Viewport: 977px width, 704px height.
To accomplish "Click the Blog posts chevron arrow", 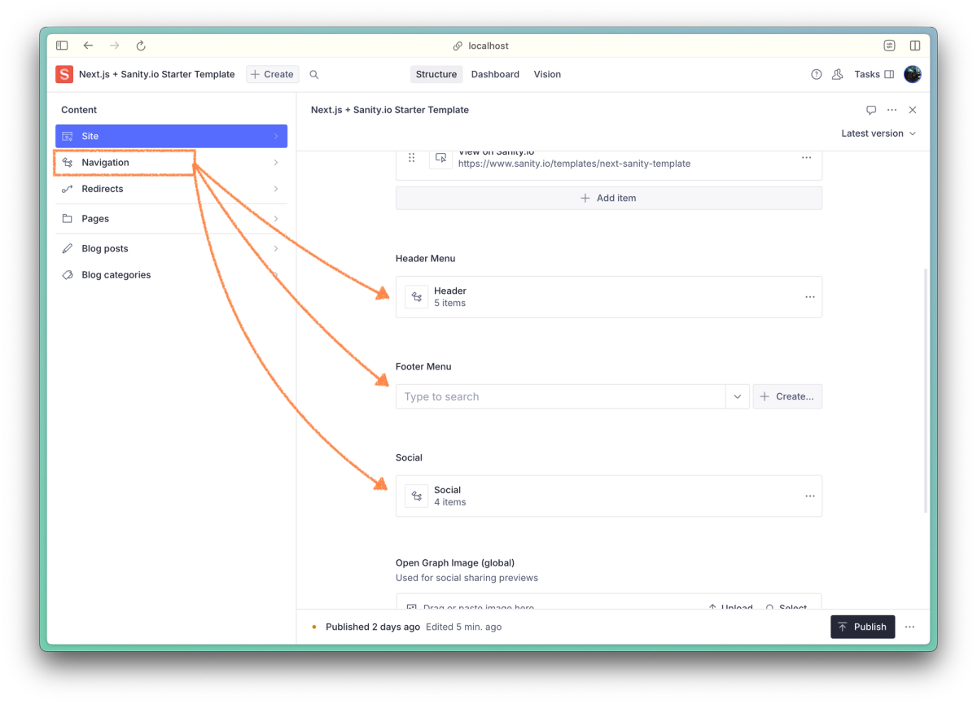I will click(276, 248).
